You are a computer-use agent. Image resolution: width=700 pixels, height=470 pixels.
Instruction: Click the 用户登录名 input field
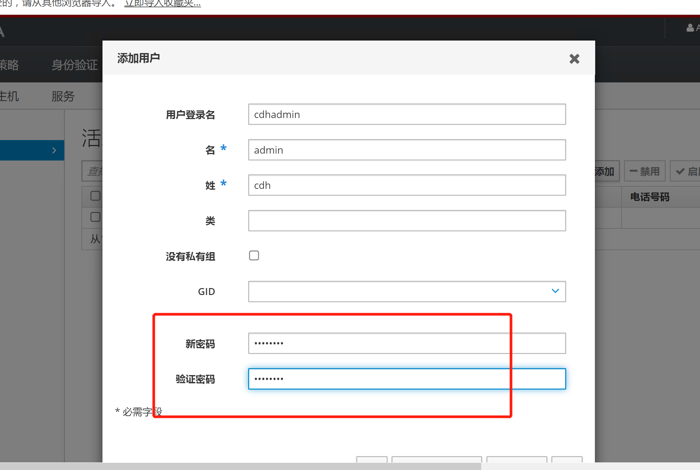tap(407, 114)
